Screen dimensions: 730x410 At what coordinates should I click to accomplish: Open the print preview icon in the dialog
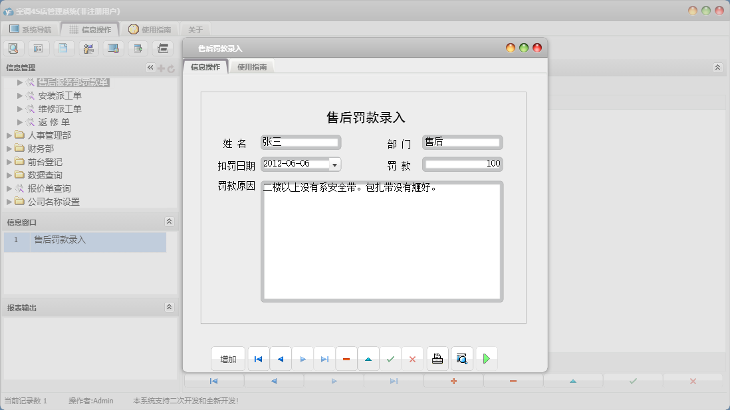pos(462,358)
